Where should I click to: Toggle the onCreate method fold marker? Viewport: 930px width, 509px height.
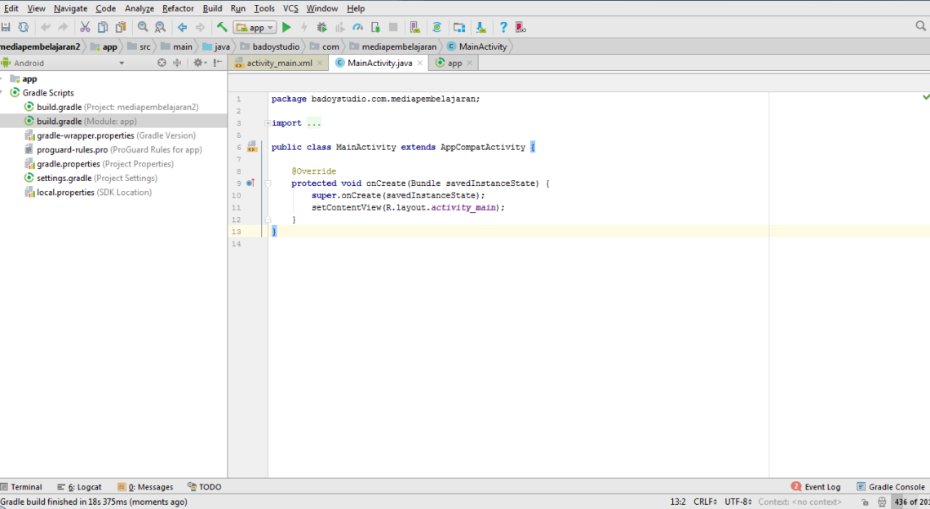pyautogui.click(x=268, y=184)
